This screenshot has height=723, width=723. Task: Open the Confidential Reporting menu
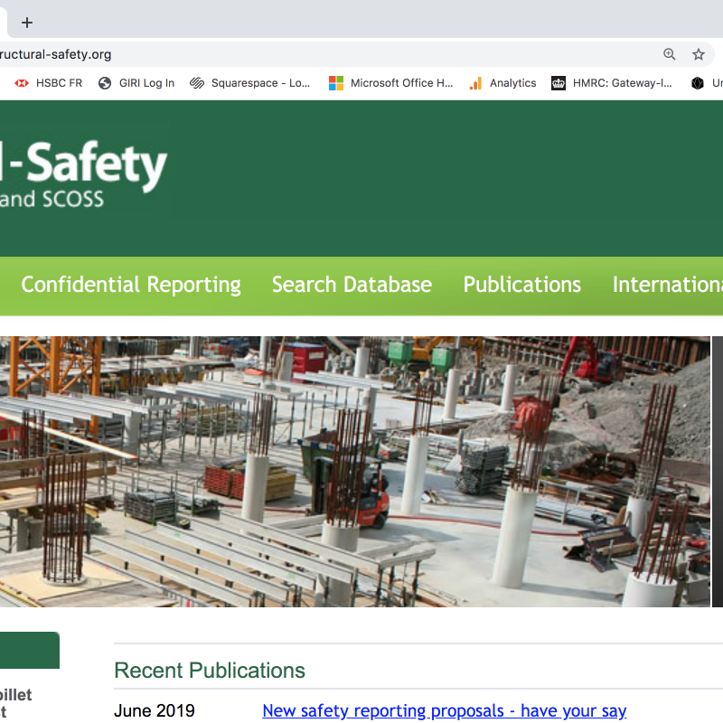(x=131, y=285)
